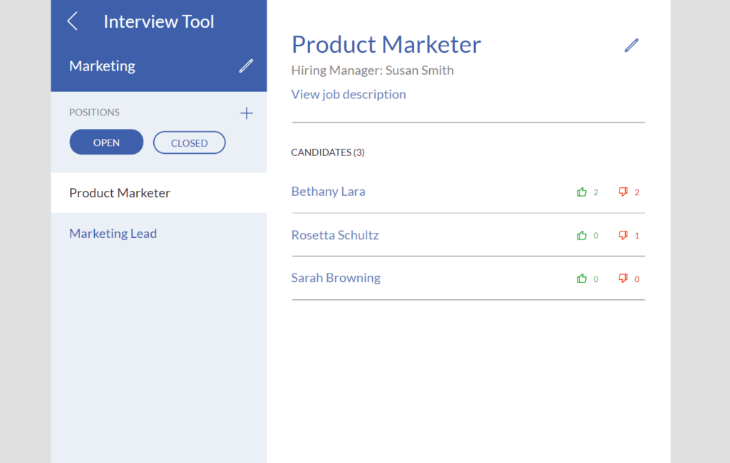This screenshot has width=730, height=463.
Task: Click thumbs down icon for Rosetta Schultz
Action: click(623, 236)
